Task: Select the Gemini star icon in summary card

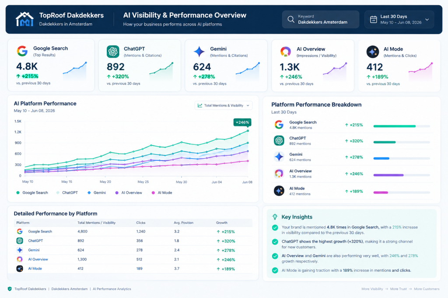Action: pyautogui.click(x=199, y=51)
